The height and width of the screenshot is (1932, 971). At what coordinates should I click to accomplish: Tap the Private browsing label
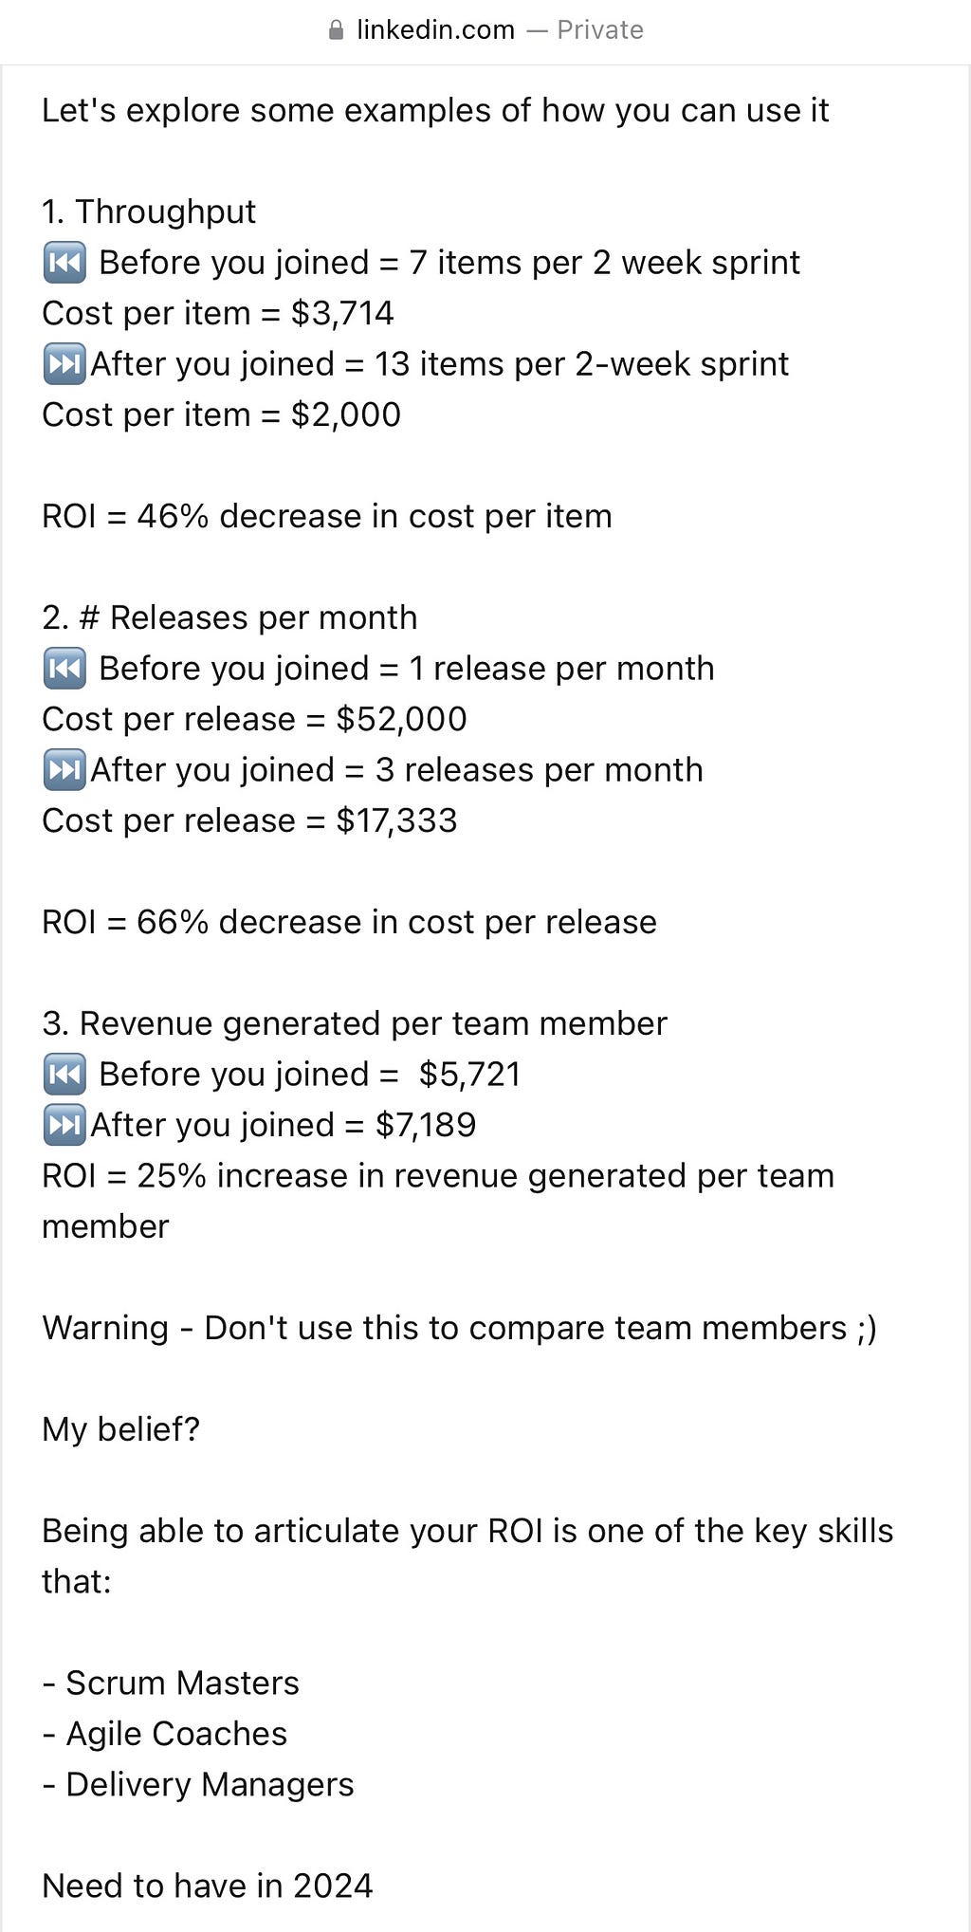tap(600, 30)
